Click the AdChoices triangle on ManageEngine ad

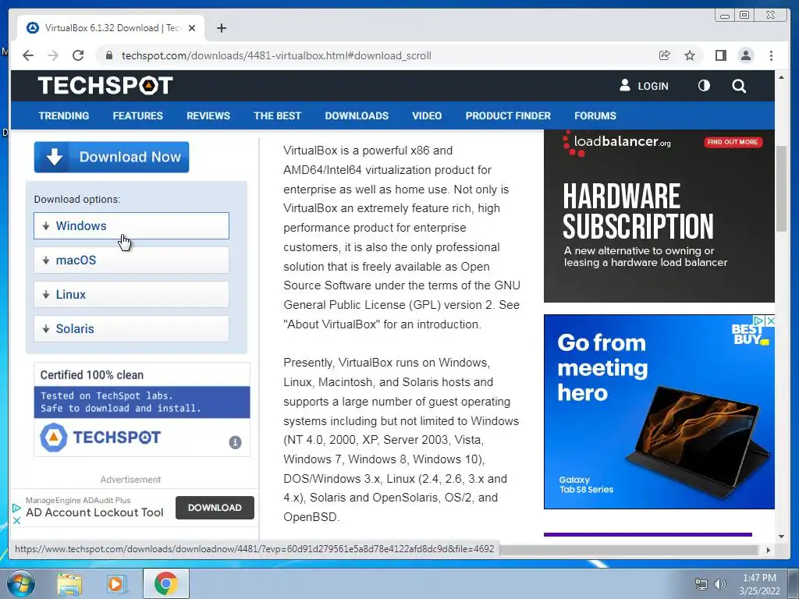[x=16, y=508]
